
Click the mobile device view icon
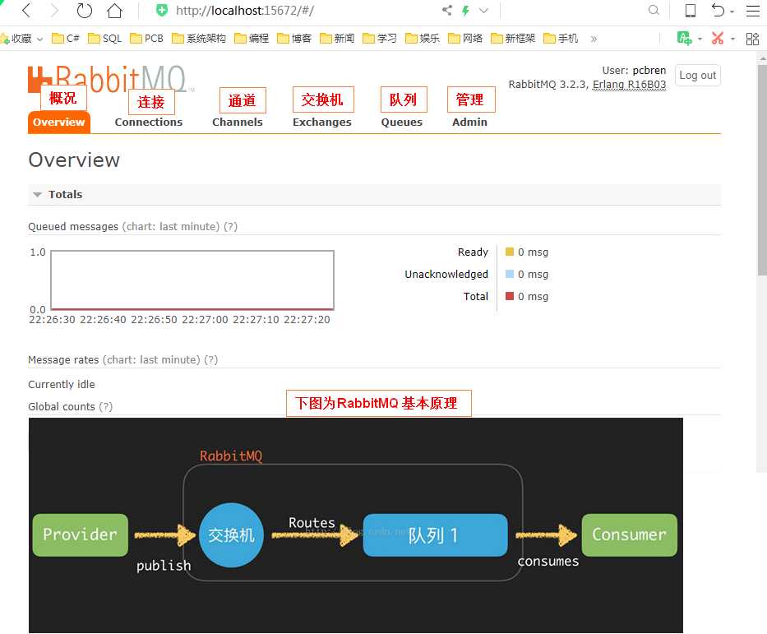(x=691, y=10)
